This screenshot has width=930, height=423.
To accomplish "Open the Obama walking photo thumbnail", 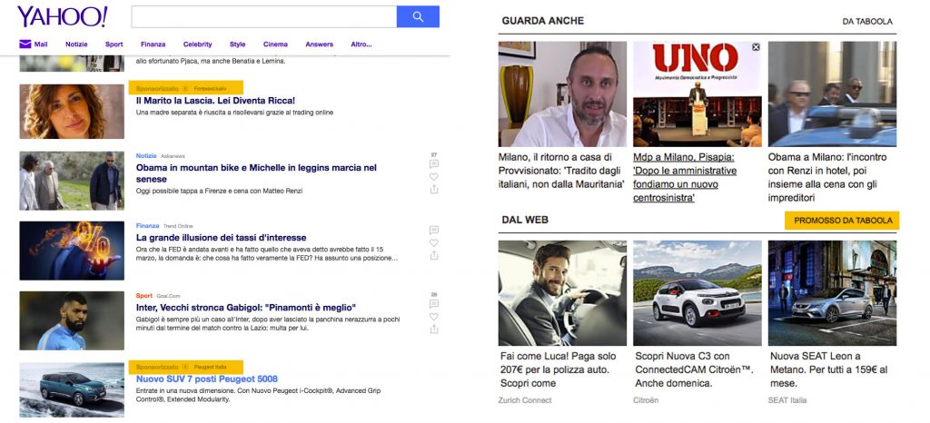I will coord(72,181).
